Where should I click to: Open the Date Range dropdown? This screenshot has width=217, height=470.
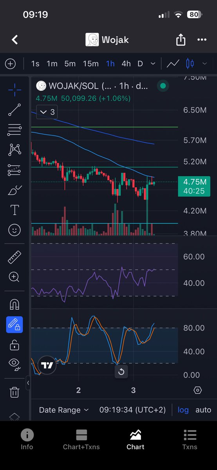[64, 410]
